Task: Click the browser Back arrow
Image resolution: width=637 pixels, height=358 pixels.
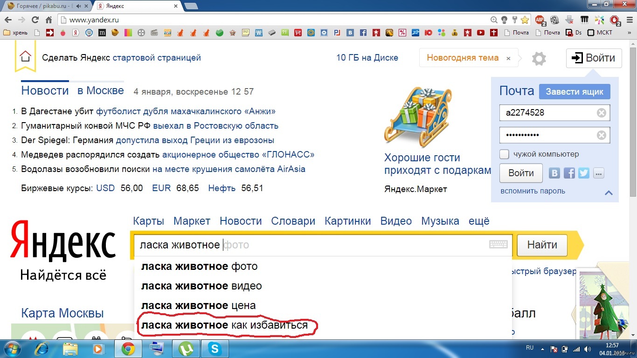Action: click(8, 20)
